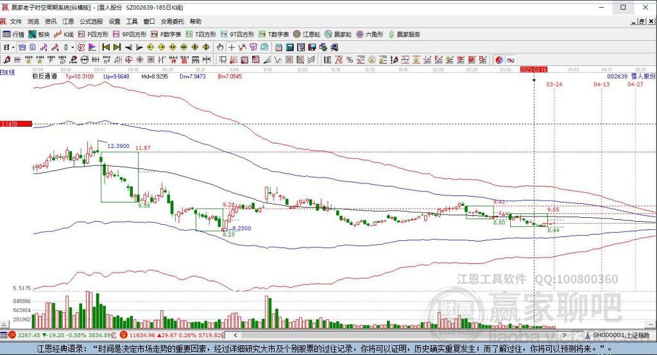The image size is (657, 355).
Task: Toggle the crosshair cursor tool
Action: (232, 47)
